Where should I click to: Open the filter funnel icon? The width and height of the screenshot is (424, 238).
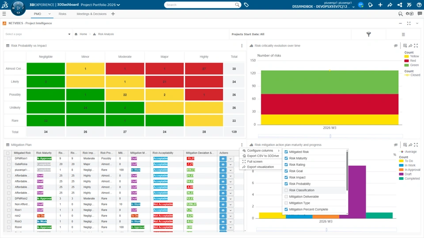click(368, 34)
